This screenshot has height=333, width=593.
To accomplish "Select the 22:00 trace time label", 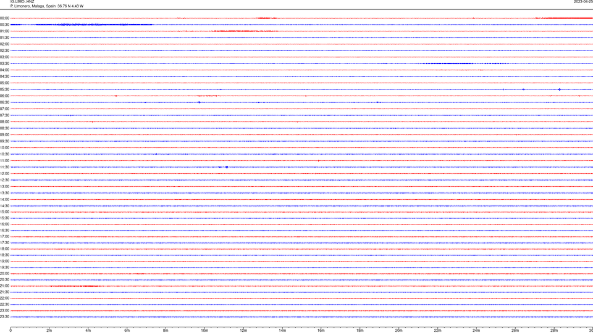I will [x=4, y=298].
